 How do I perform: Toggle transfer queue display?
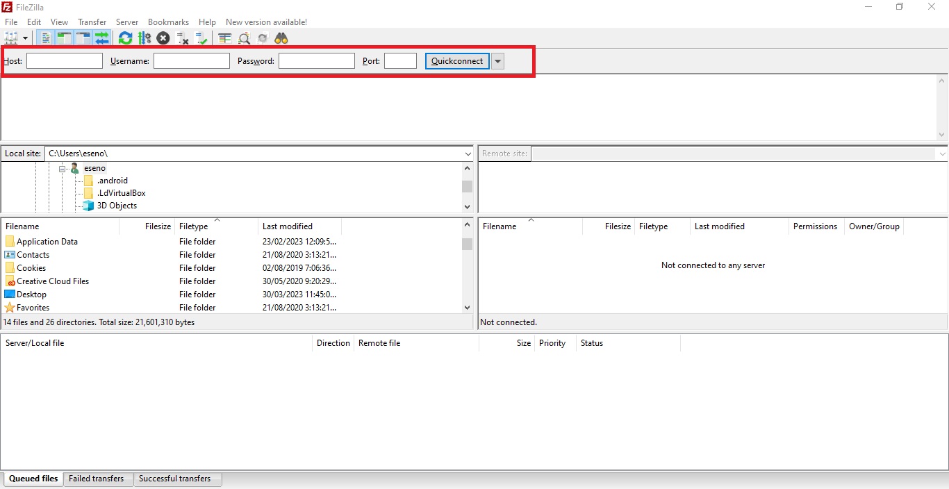[x=102, y=38]
